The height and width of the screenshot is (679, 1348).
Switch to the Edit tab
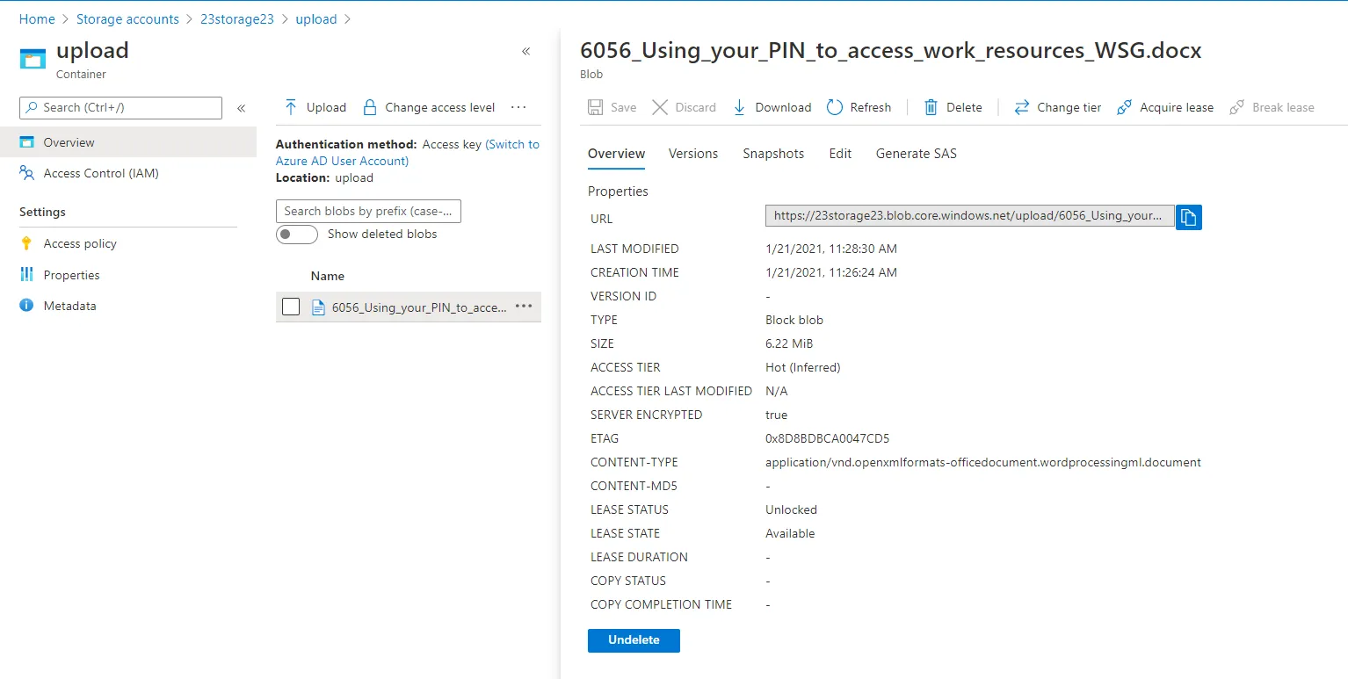(x=840, y=154)
